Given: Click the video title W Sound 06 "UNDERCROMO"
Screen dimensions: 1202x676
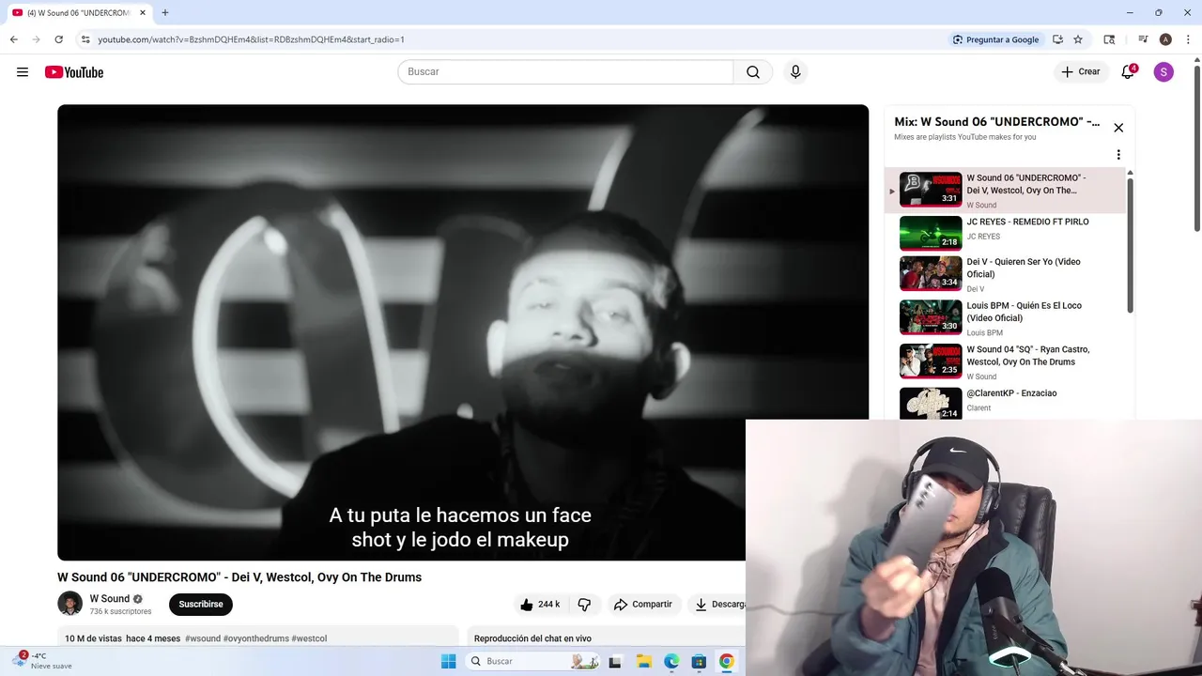Looking at the screenshot, I should [239, 577].
